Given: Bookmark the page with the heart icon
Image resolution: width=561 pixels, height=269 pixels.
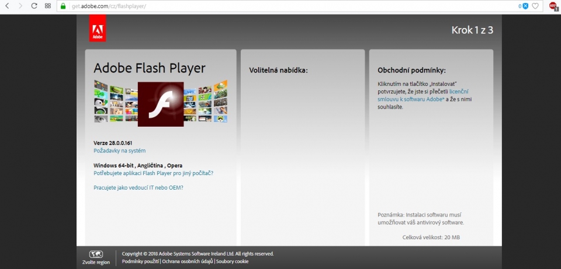Looking at the screenshot, I should pos(535,6).
